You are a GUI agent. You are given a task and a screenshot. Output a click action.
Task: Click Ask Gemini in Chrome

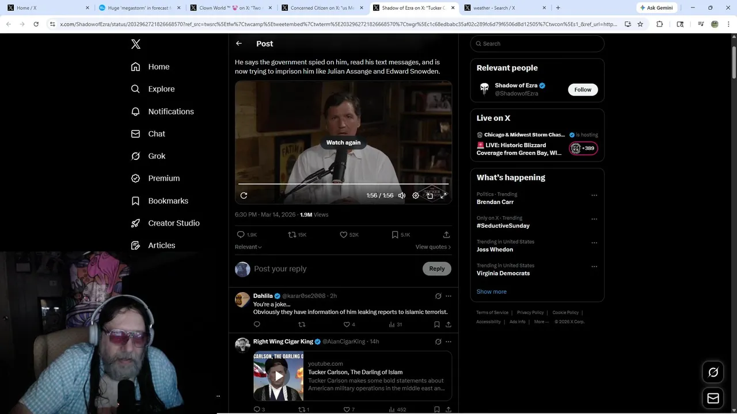click(x=656, y=8)
